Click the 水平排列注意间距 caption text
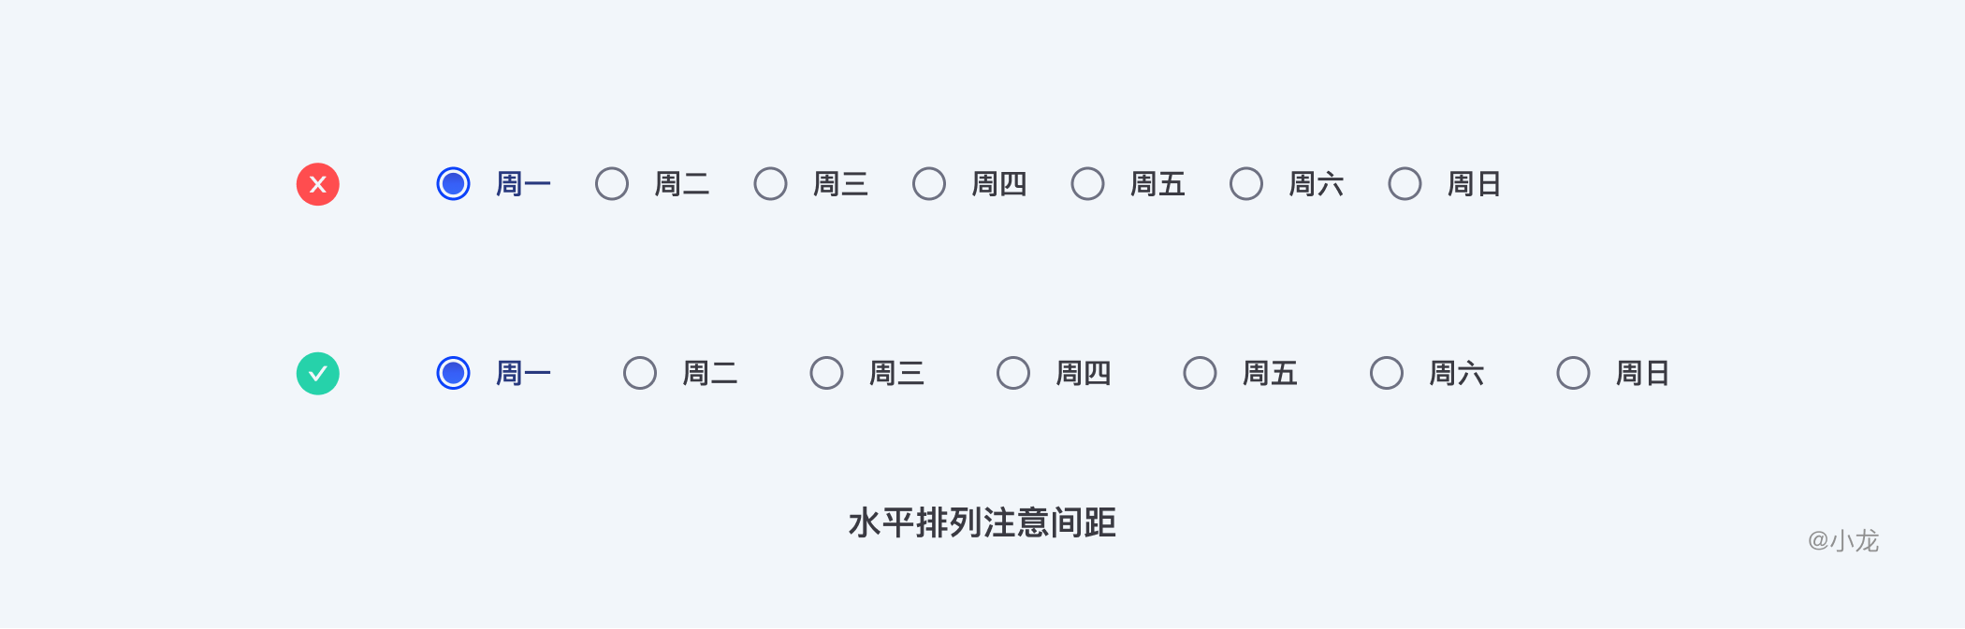The image size is (1965, 629). pos(982,523)
